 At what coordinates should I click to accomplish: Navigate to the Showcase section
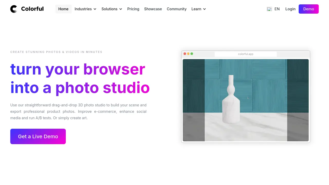153,9
